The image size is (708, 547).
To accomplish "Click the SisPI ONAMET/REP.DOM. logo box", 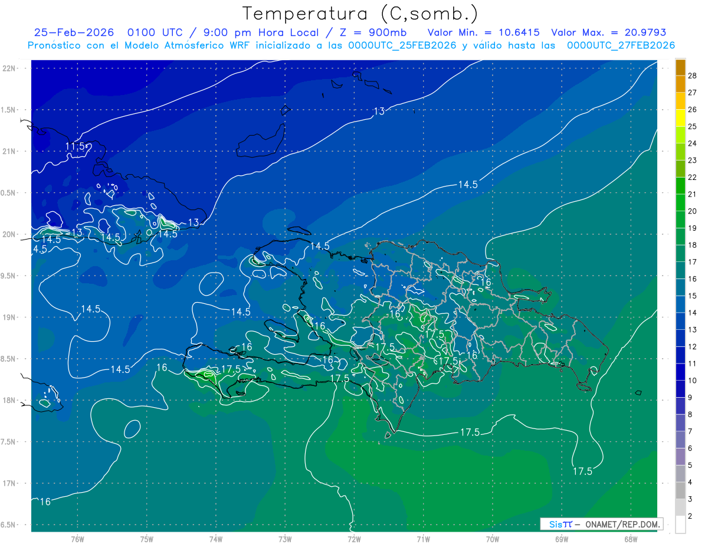I will click(x=601, y=524).
